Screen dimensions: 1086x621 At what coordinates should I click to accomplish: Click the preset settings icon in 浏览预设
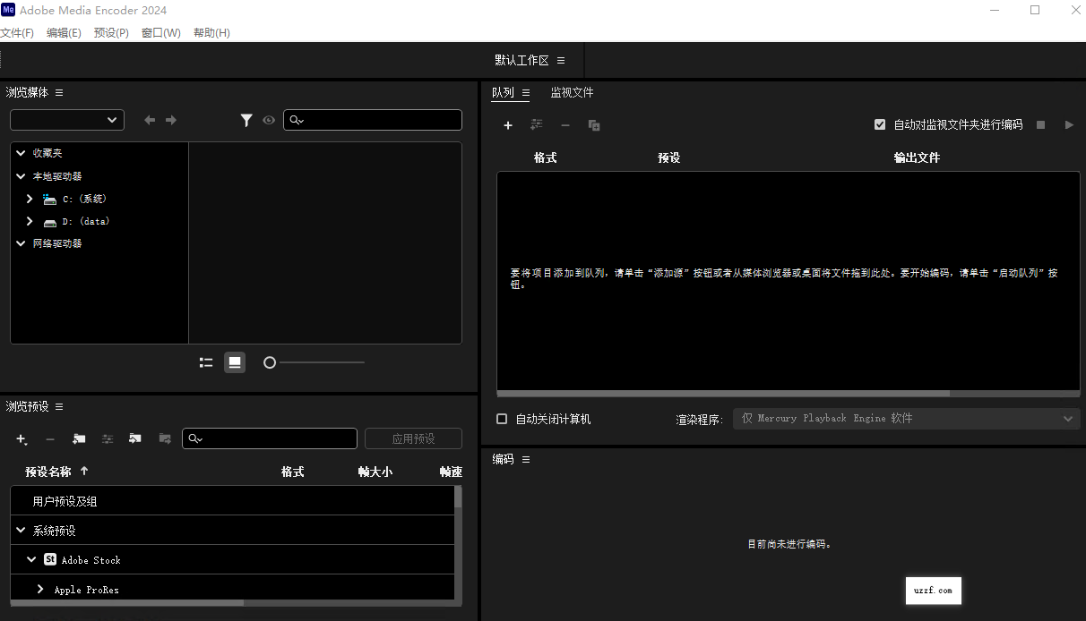coord(108,438)
